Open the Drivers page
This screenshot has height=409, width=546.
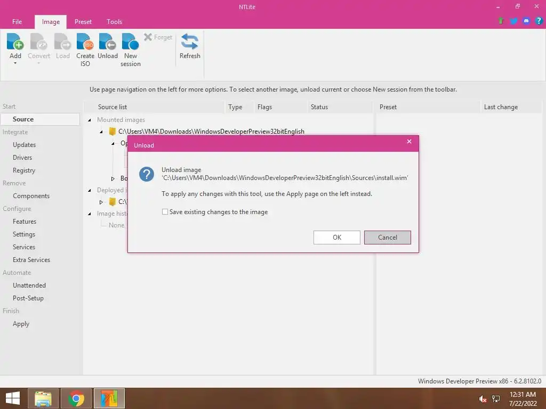coord(22,158)
